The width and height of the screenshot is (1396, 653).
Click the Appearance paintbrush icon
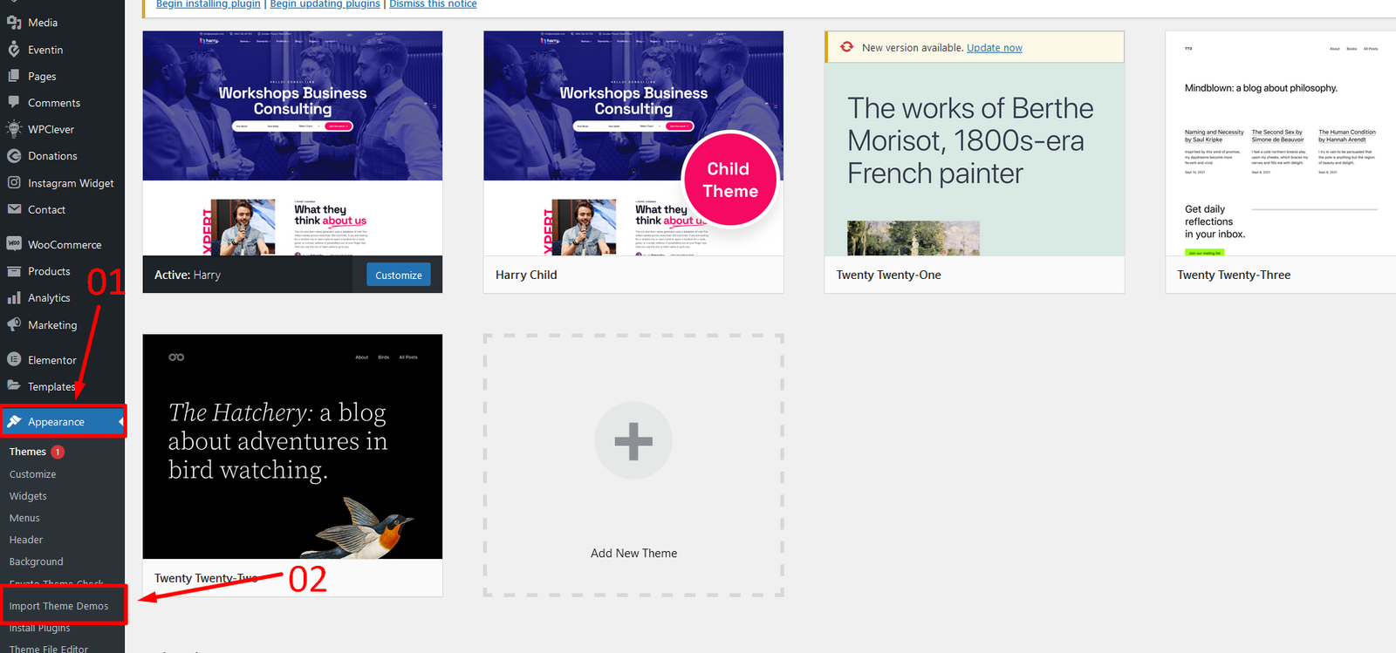(x=14, y=421)
